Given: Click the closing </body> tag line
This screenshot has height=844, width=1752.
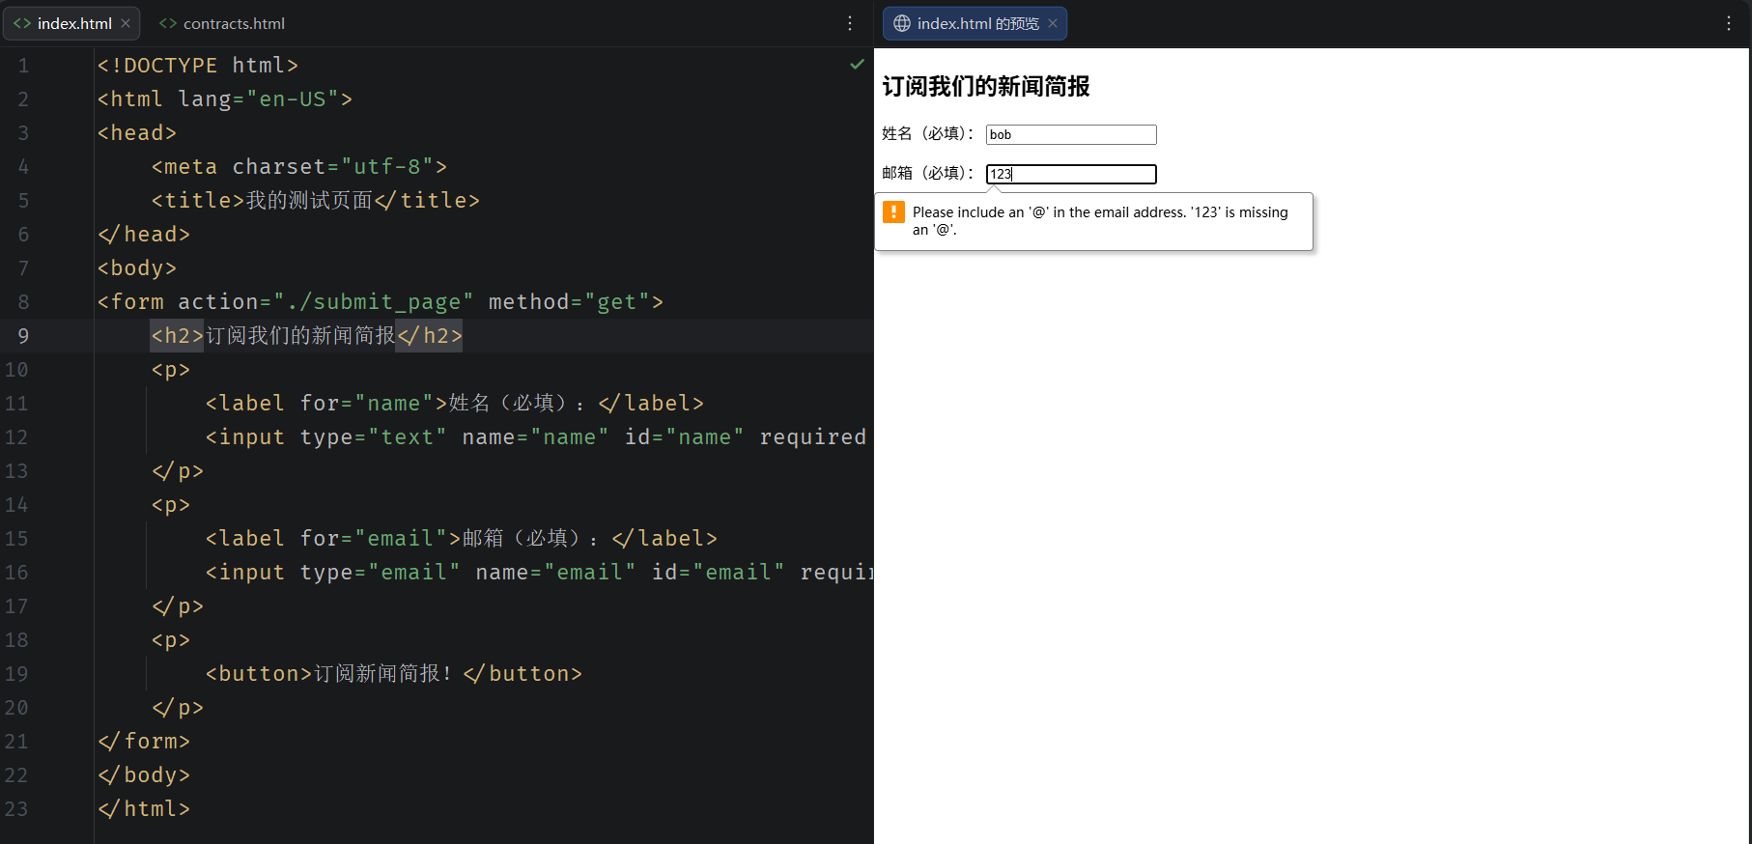Looking at the screenshot, I should pyautogui.click(x=143, y=775).
